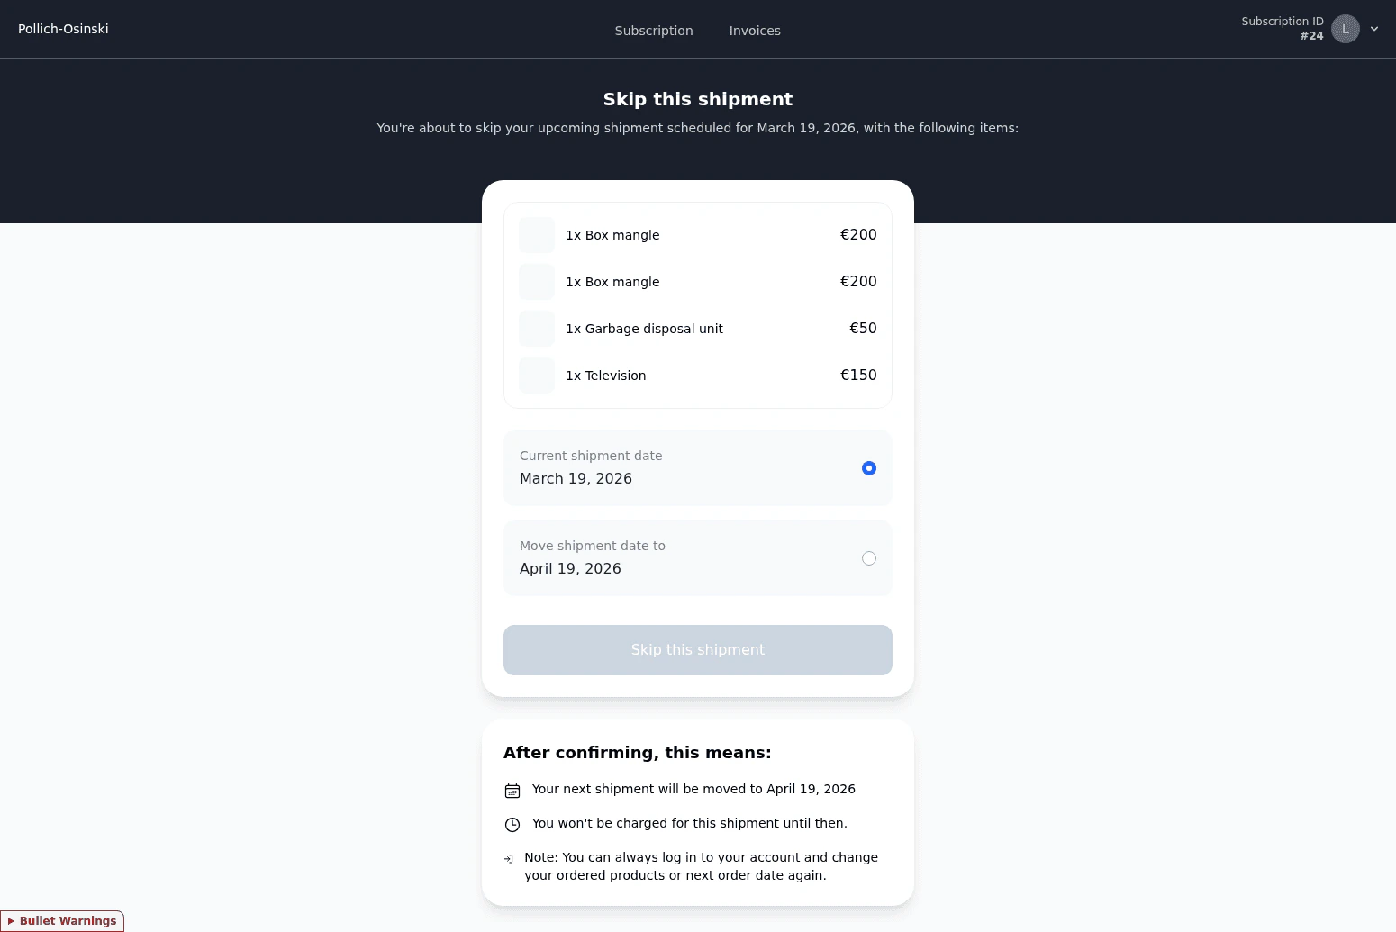Expand the Bullet Warnings panel
Viewport: 1396px width, 932px height.
[62, 920]
